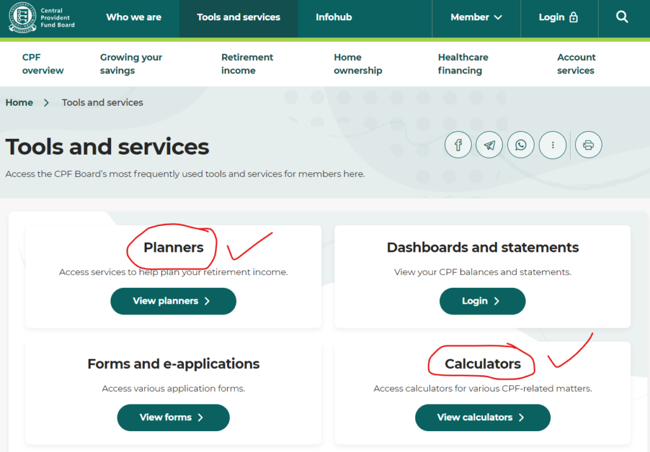Select Tools and services top menu
This screenshot has width=650, height=452.
[239, 17]
